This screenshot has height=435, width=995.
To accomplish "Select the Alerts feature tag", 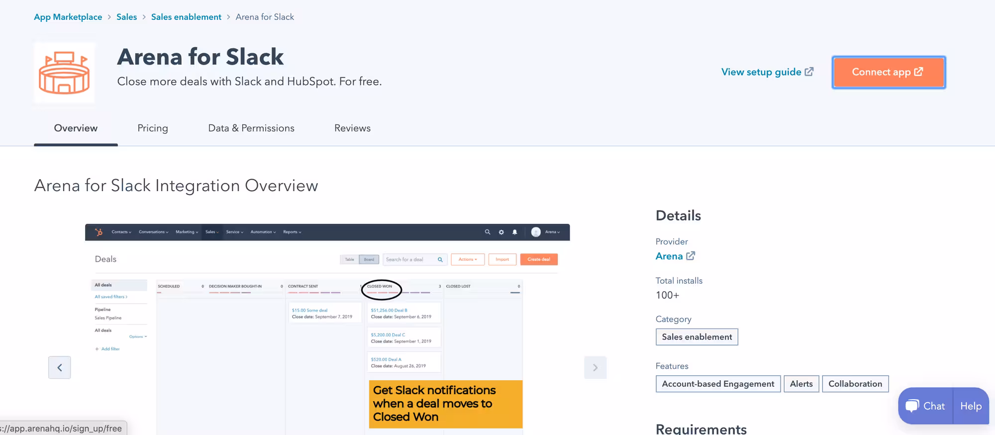I will [801, 384].
